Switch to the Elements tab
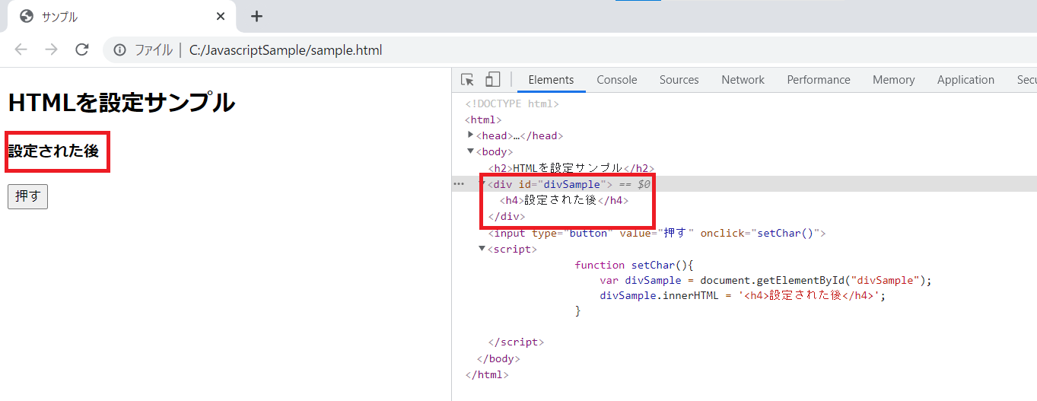This screenshot has width=1037, height=401. (x=551, y=80)
